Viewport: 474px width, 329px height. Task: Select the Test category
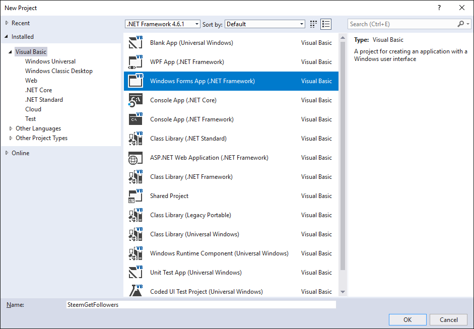coord(31,119)
